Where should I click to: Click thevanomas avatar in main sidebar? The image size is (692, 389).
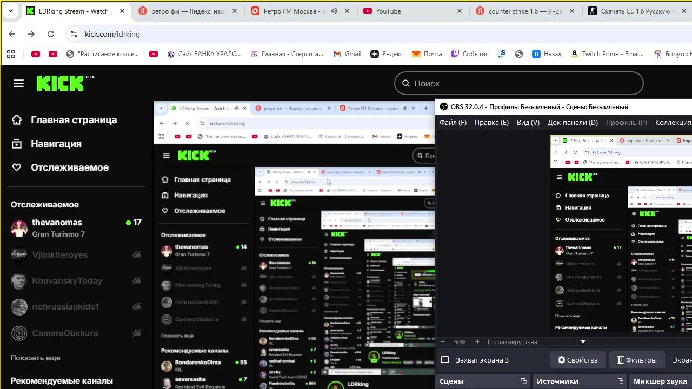tap(19, 228)
